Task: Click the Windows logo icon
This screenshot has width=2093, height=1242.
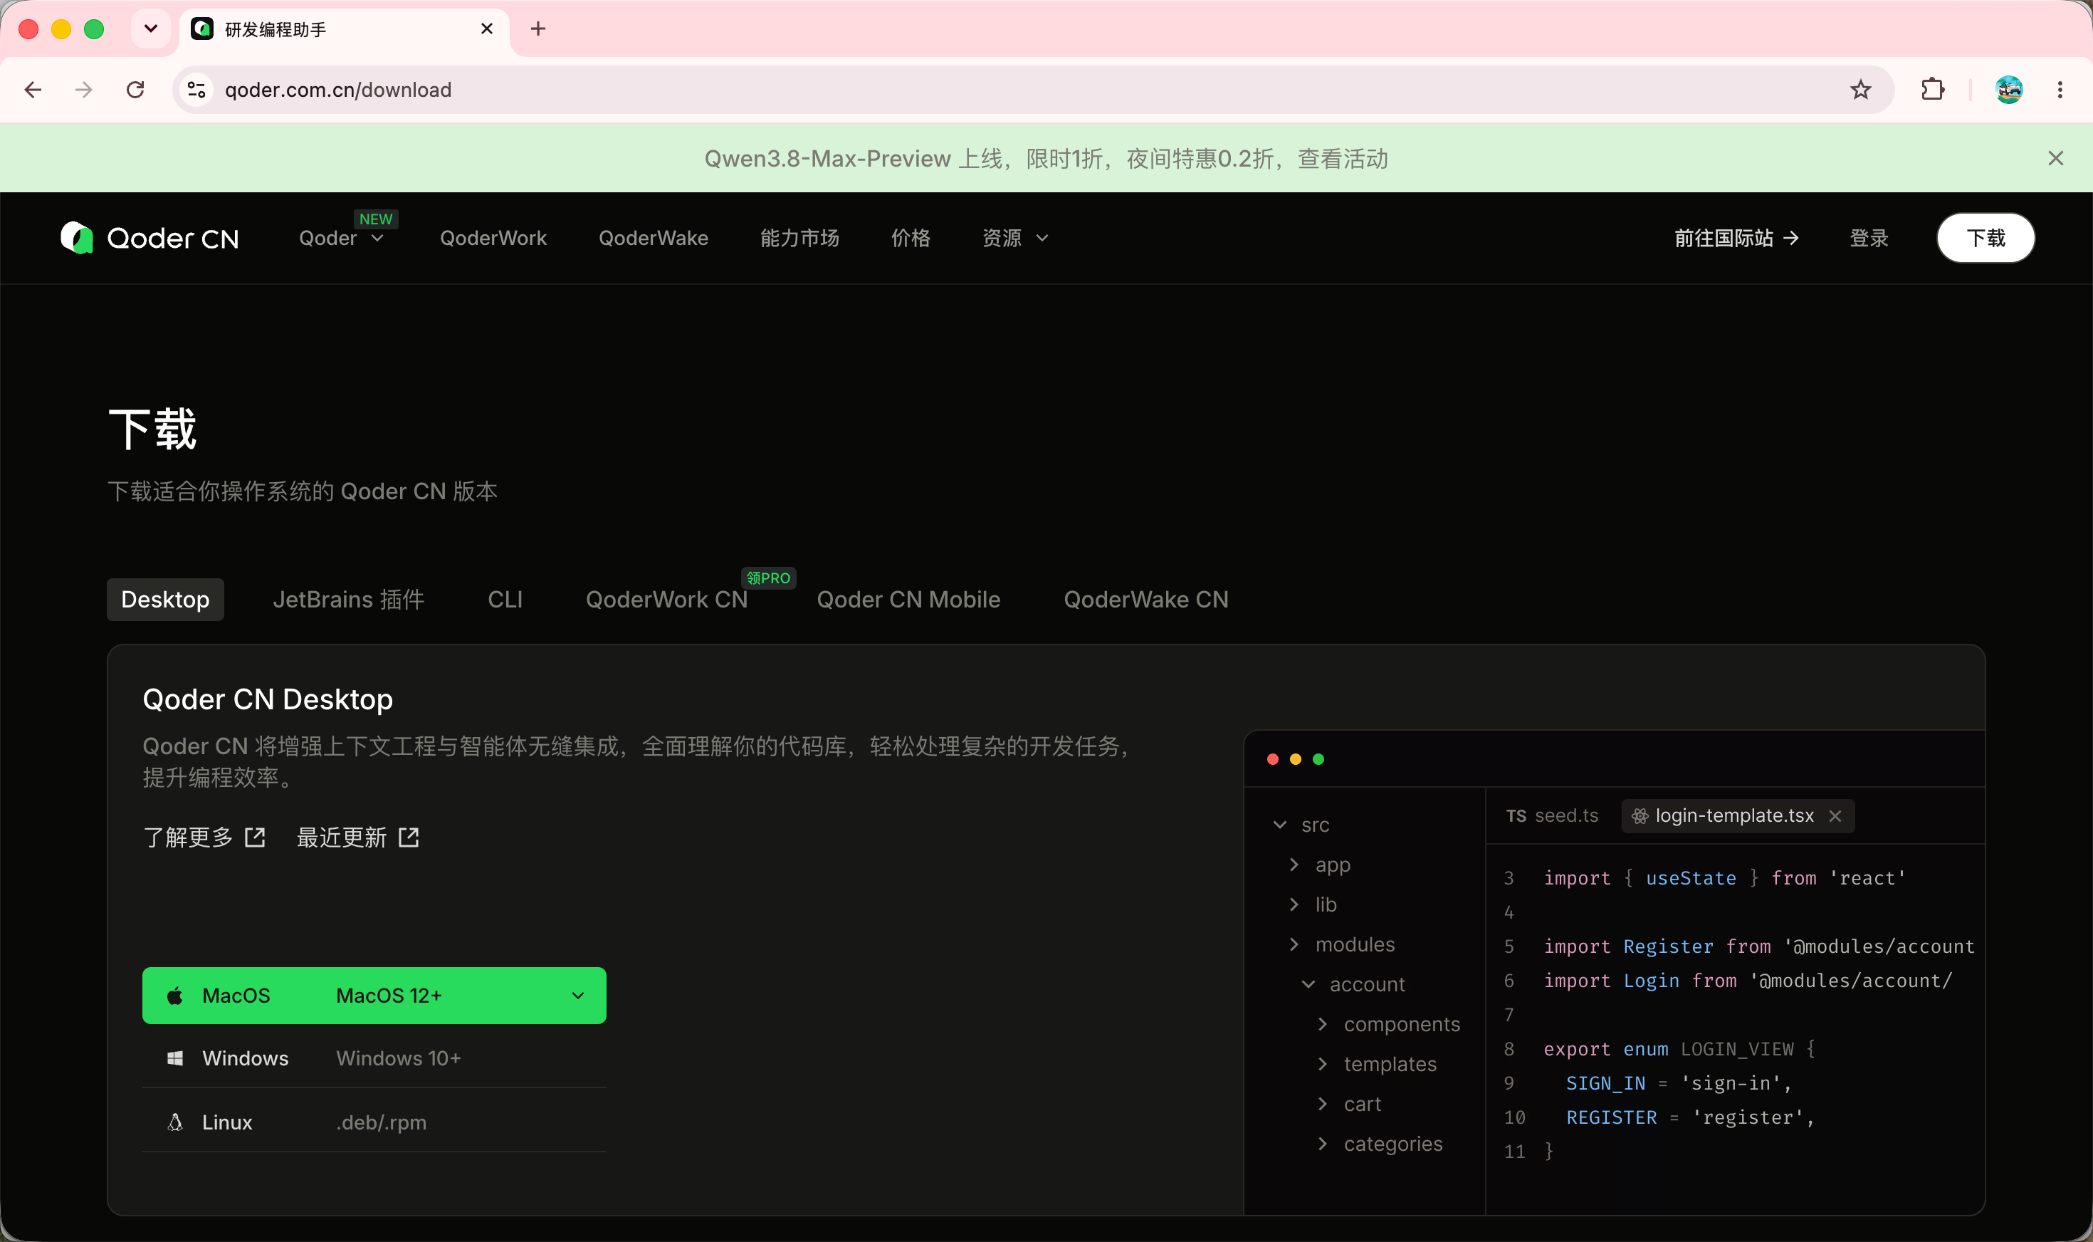Action: [x=175, y=1059]
